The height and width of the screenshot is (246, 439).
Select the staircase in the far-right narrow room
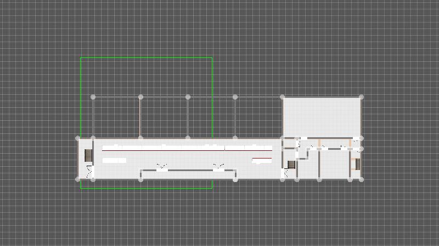[x=357, y=163]
